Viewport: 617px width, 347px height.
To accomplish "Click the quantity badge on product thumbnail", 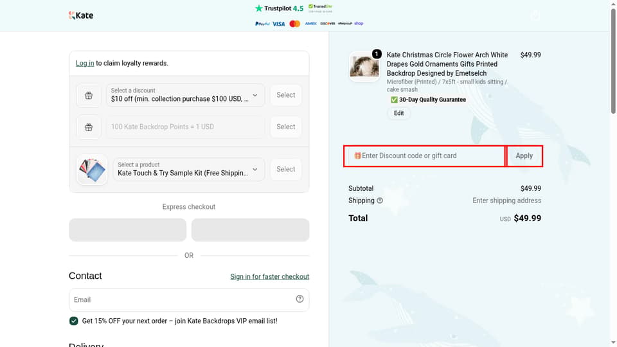I will point(377,54).
